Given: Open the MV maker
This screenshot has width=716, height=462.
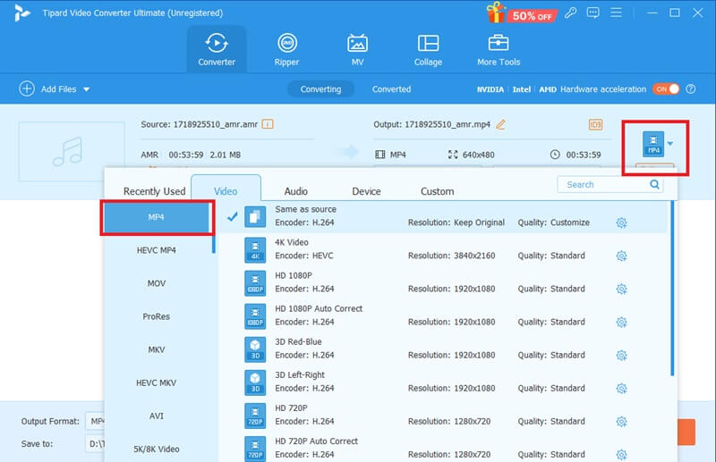Looking at the screenshot, I should (x=357, y=49).
